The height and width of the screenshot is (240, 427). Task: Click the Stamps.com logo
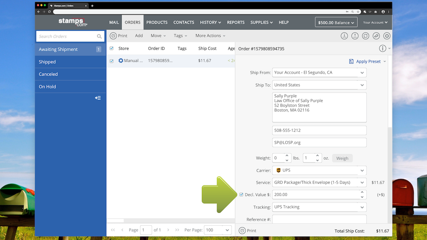point(73,22)
